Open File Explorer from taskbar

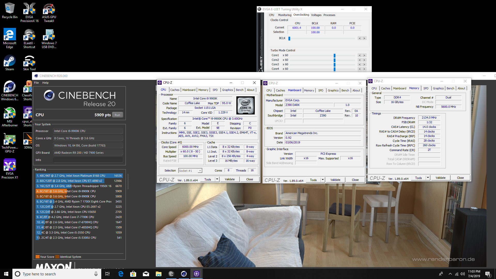(158, 274)
